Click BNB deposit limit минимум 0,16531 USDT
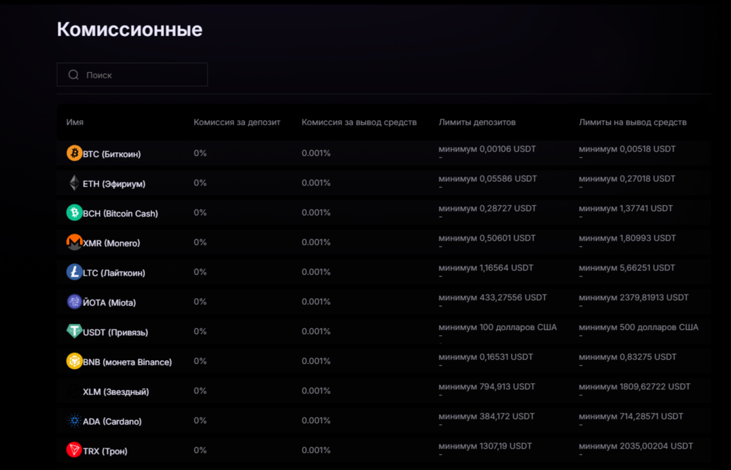Viewport: 731px width, 470px height. pos(486,357)
